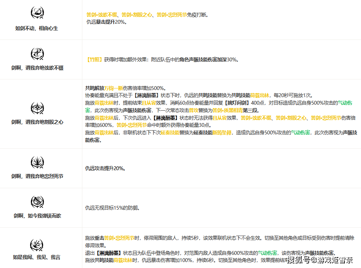
Task: Select the icon above 剑啊，如今我弹铗而歌
Action: 37,202
